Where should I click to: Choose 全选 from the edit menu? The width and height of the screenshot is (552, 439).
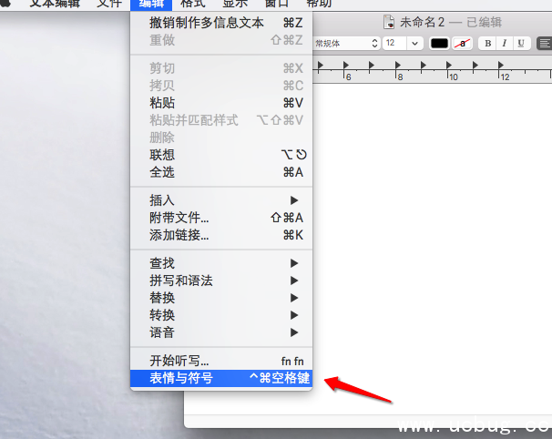(221, 172)
